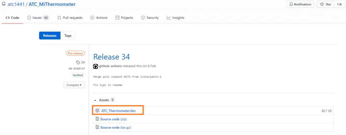Click the 'Fix typo in readme' text
Screen dimensions: 346x135
(108, 85)
